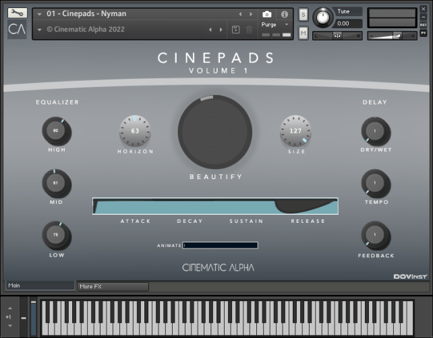Screen dimensions: 433x338
Task: Open the snapshot dropdown arrow beside the copyright text
Action: click(x=40, y=30)
